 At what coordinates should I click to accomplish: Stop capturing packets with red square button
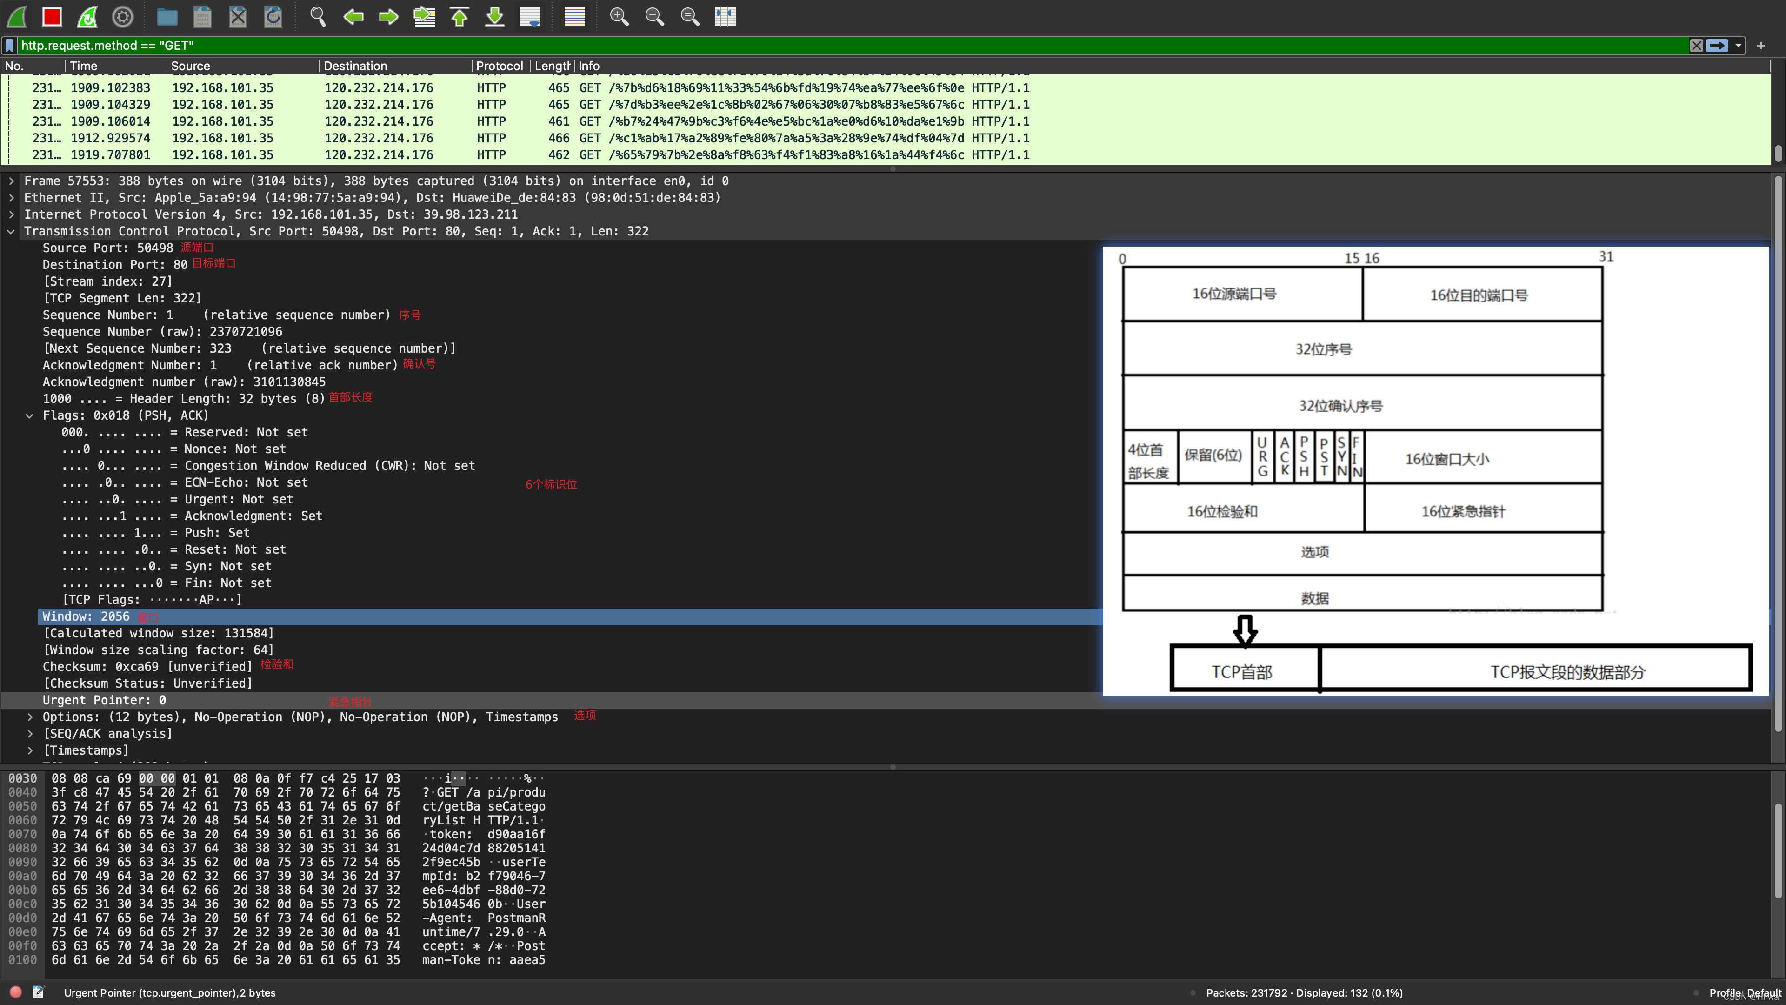[x=52, y=17]
